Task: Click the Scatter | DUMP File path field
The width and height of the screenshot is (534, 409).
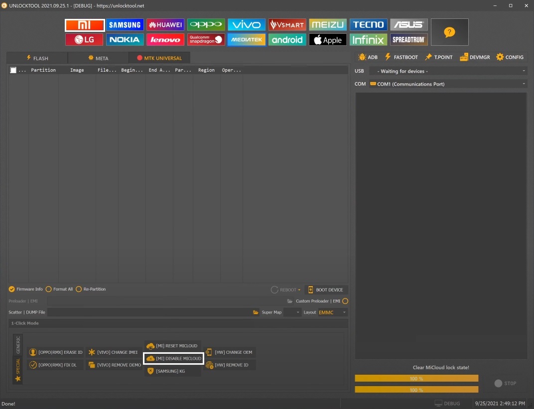Action: pyautogui.click(x=150, y=312)
